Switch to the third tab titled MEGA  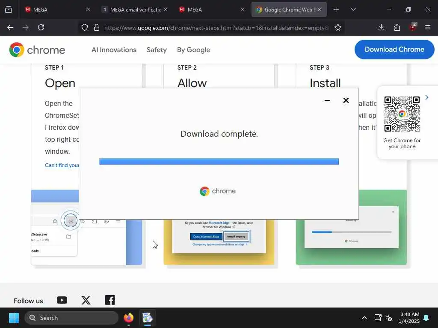[x=212, y=9]
